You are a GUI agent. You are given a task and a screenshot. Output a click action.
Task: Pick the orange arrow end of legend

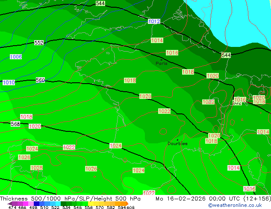[x=127, y=203]
